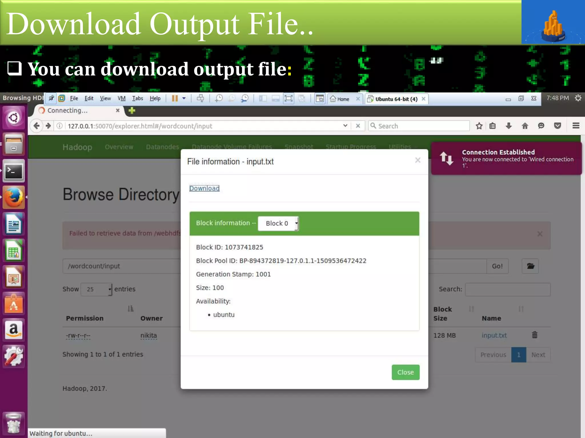Click page 1 pagination button

click(519, 355)
